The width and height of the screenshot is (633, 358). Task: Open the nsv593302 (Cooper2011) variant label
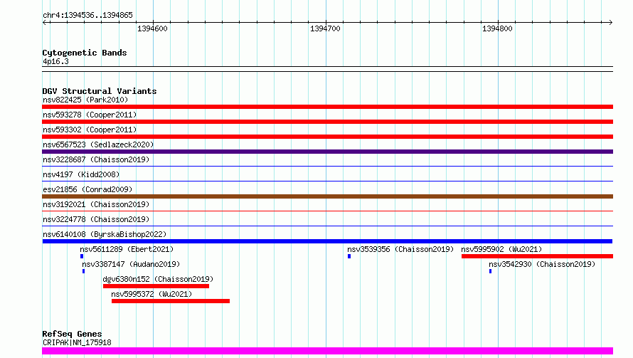click(90, 130)
